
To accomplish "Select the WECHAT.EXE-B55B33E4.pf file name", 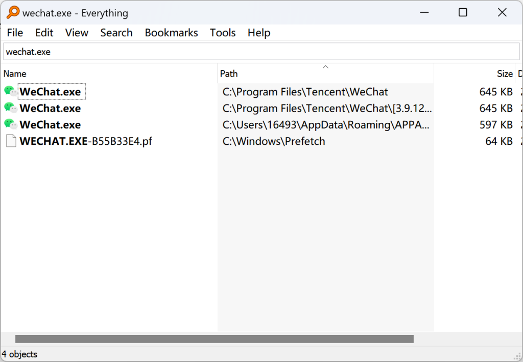I will [x=86, y=141].
